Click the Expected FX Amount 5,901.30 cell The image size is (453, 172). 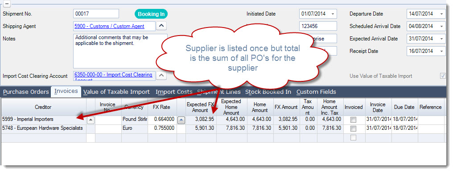point(201,128)
